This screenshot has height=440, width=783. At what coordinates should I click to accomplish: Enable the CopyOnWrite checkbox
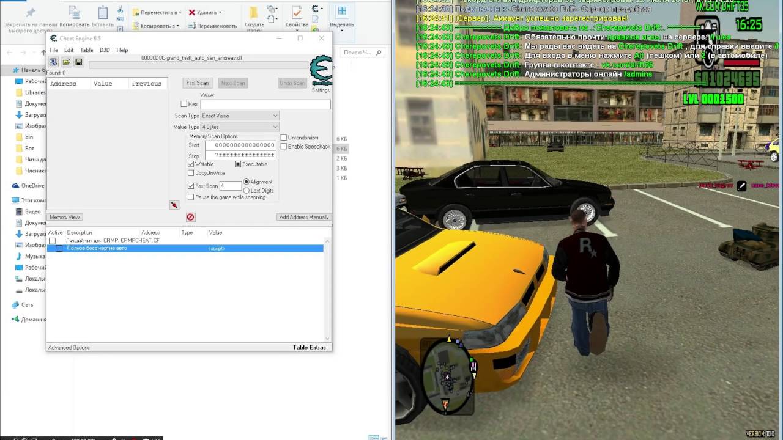191,173
